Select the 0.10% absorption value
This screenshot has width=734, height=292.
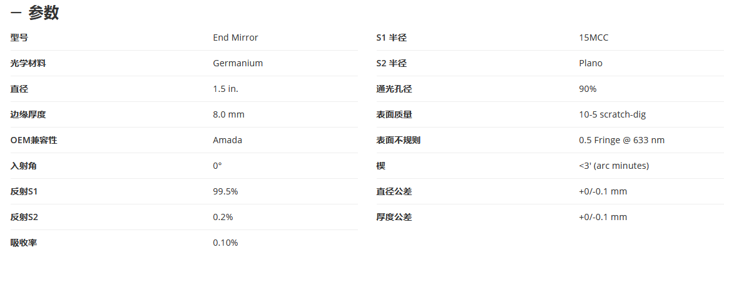click(226, 243)
